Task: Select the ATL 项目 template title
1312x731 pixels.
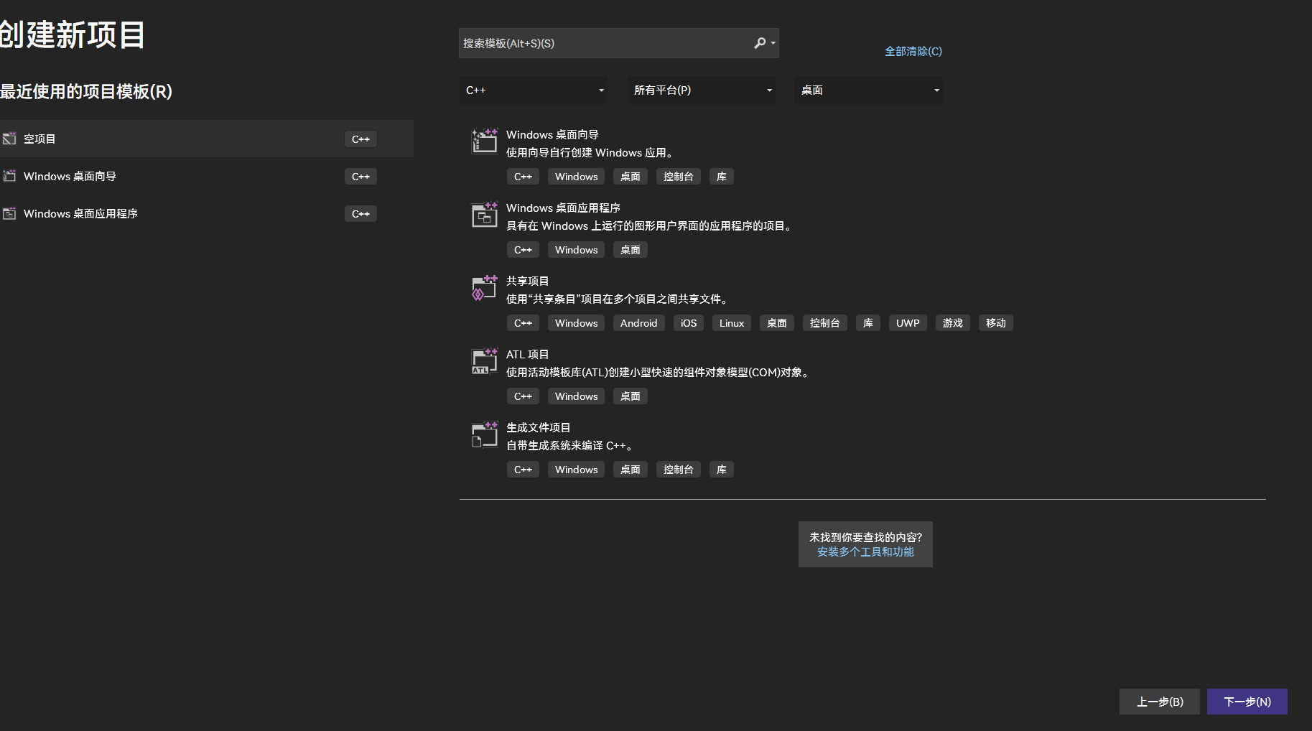Action: pos(528,354)
